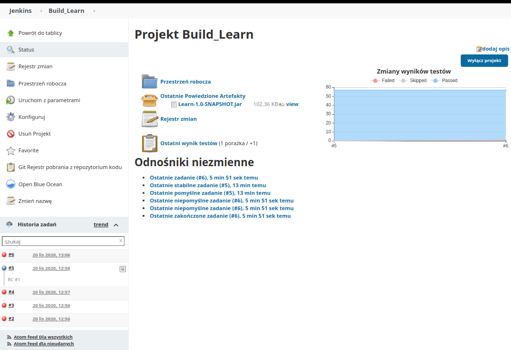511x350 pixels.
Task: Click the edit icon beside dodaj opis
Action: pyautogui.click(x=479, y=49)
